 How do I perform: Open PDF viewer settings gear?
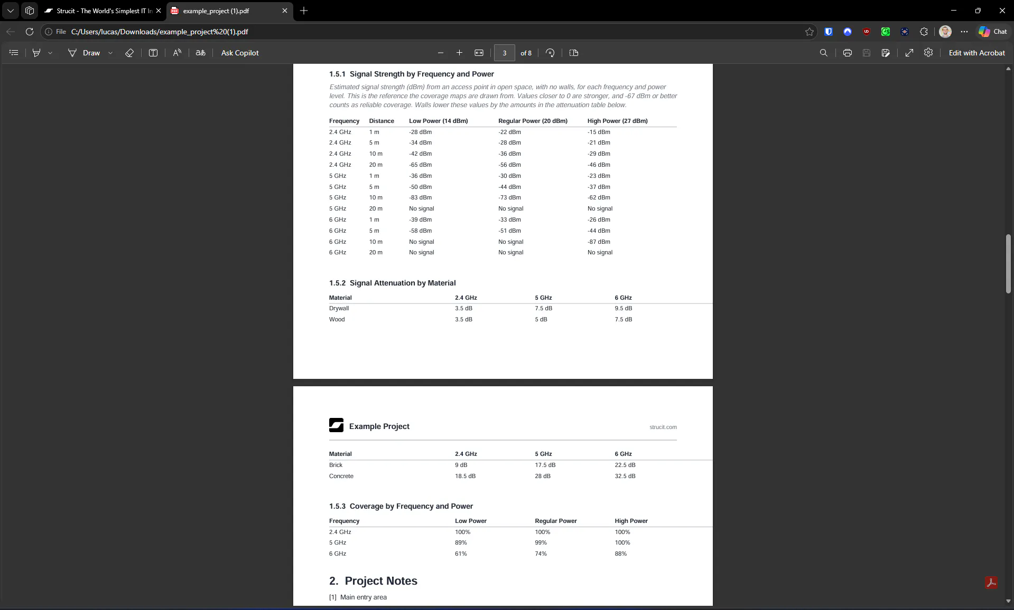point(928,53)
